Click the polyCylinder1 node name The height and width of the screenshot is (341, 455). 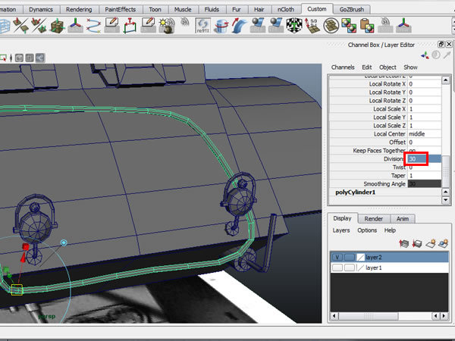[x=356, y=192]
